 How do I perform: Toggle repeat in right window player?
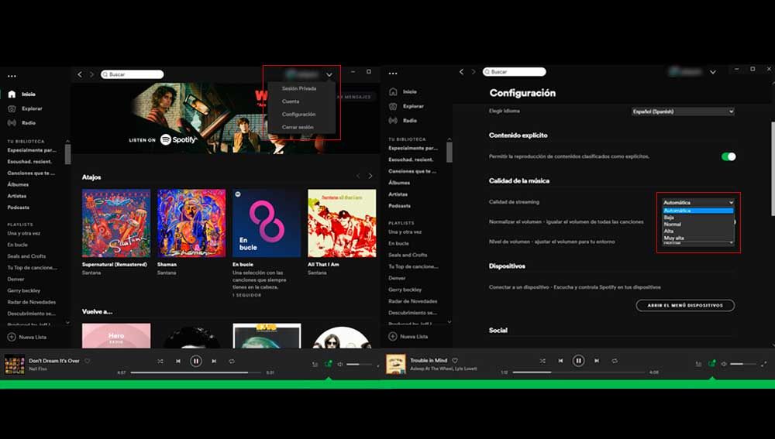(x=615, y=361)
